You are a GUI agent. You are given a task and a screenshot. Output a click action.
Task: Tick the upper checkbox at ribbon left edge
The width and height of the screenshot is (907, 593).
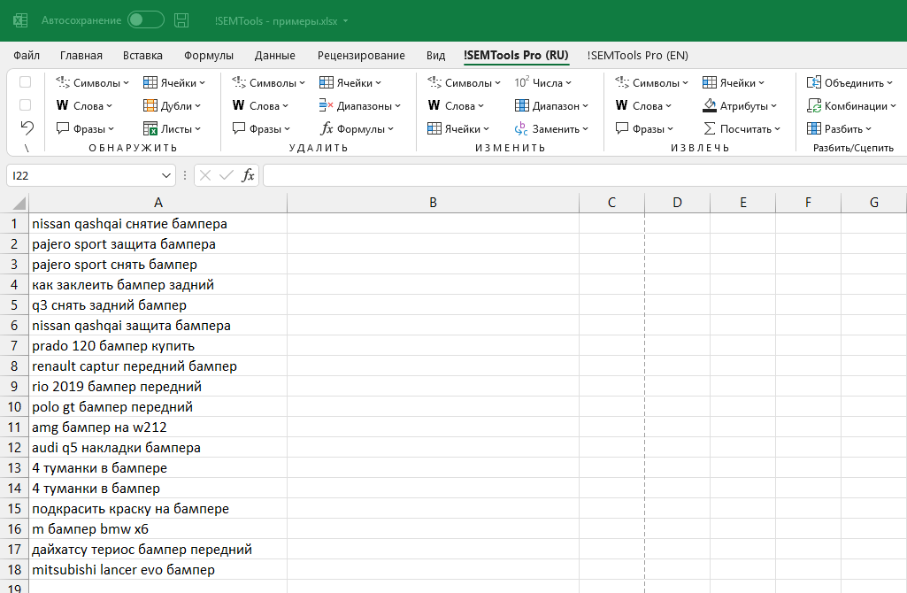tap(25, 82)
